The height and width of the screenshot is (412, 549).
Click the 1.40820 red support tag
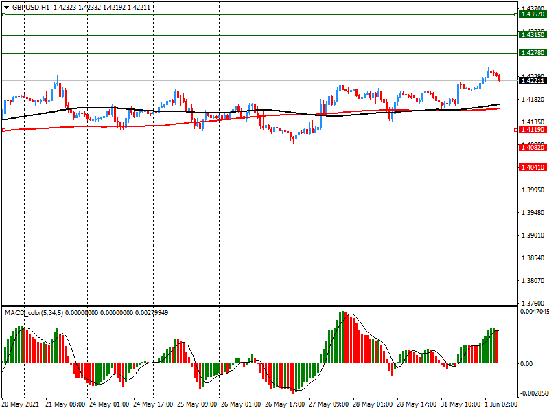533,148
